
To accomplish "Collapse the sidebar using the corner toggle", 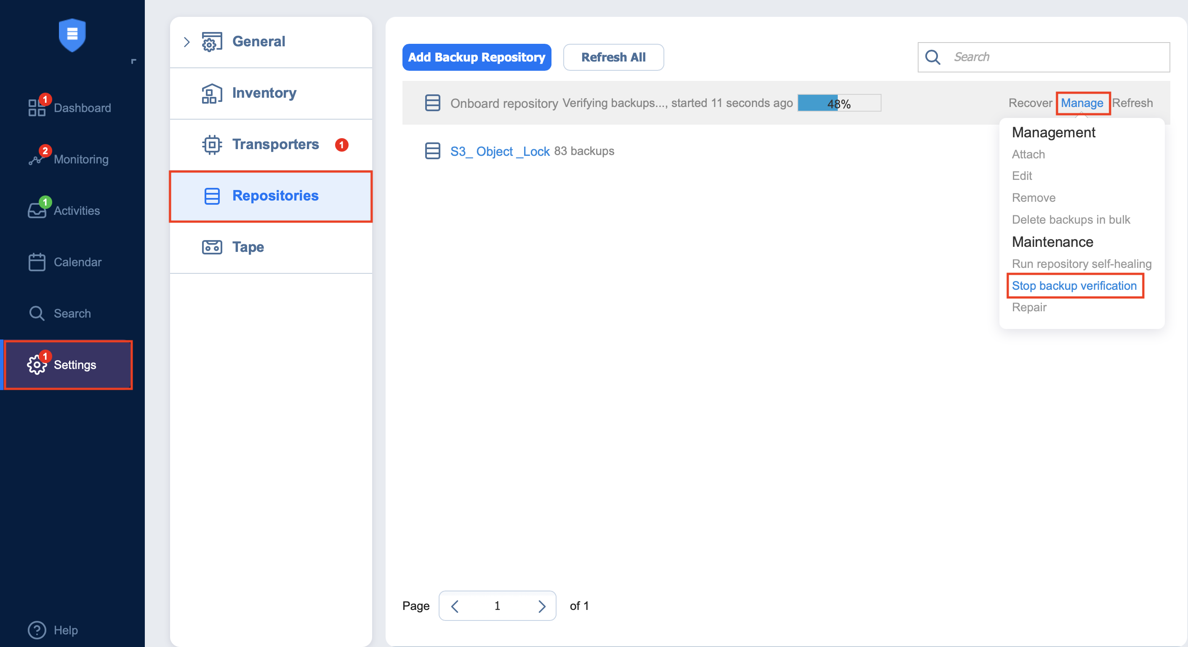I will pyautogui.click(x=134, y=61).
